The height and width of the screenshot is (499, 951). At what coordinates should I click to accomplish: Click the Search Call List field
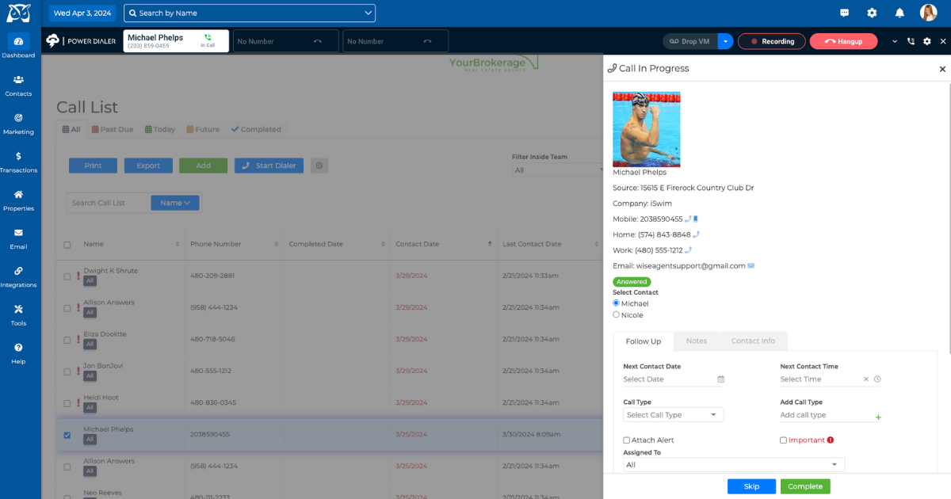pos(108,203)
